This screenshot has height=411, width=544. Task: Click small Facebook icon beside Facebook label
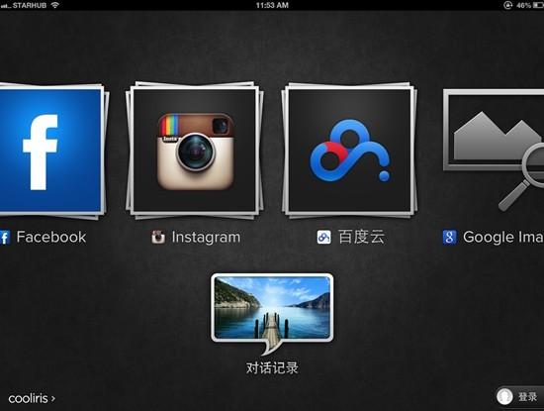point(5,238)
